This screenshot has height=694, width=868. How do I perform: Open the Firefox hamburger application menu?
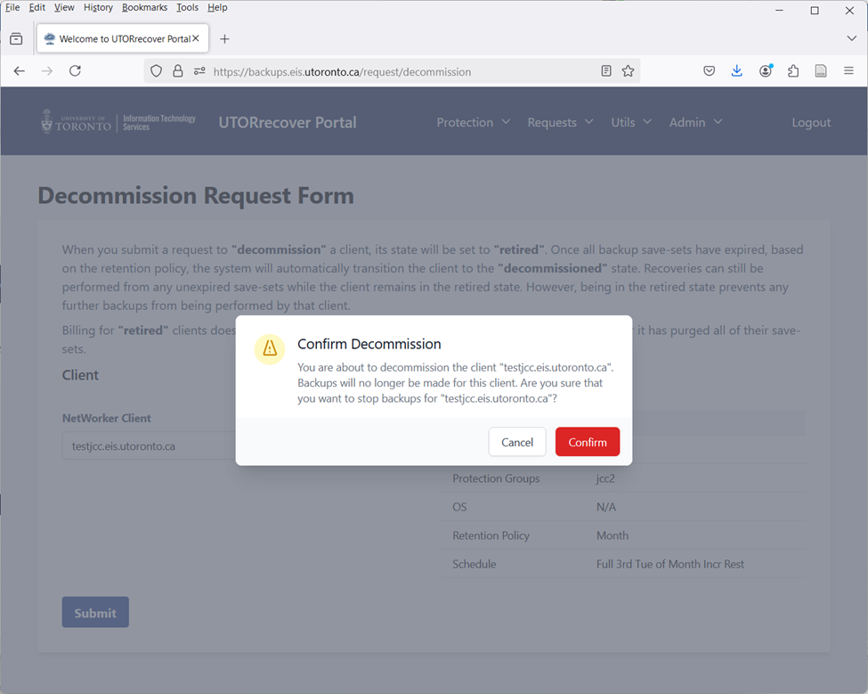click(x=848, y=71)
